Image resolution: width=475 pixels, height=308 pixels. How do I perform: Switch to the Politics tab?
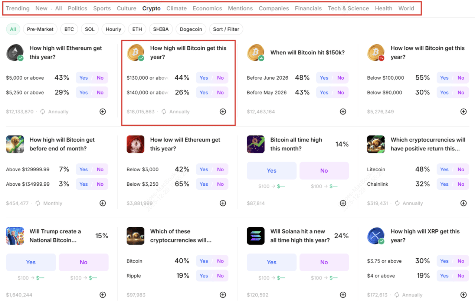[x=77, y=8]
